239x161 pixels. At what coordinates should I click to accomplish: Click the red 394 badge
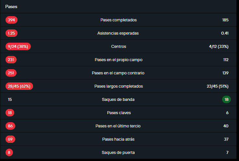[11, 20]
